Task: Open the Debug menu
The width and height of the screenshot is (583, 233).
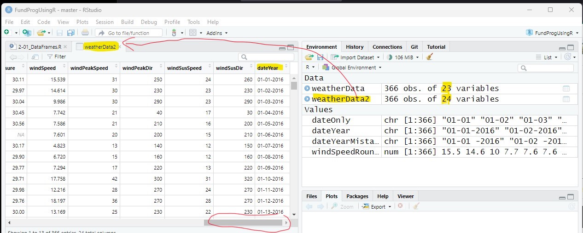Action: coord(149,22)
